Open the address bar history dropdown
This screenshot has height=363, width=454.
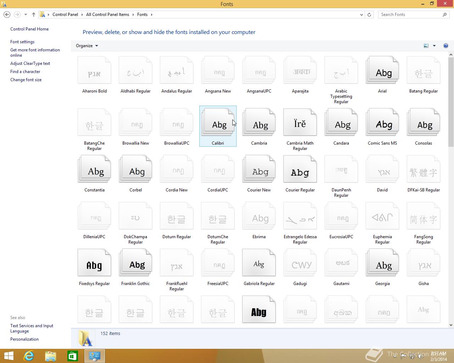point(361,15)
